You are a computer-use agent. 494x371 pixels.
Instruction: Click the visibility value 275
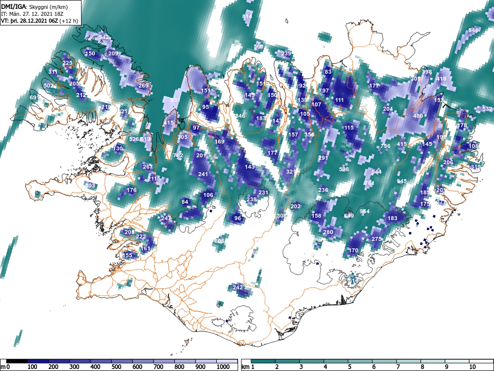376,239
